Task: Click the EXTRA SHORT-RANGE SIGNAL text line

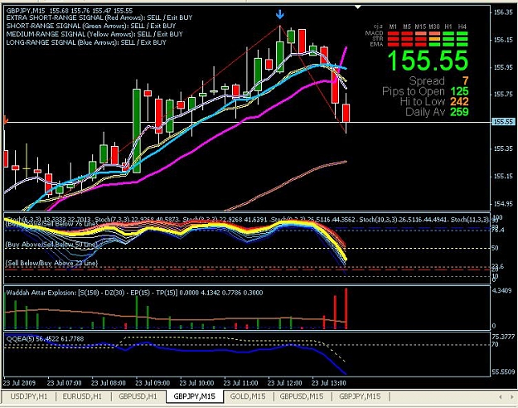Action: coord(99,17)
